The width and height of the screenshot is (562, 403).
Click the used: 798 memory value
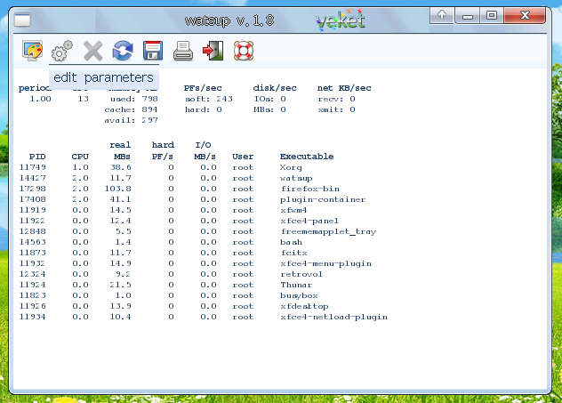click(x=133, y=99)
